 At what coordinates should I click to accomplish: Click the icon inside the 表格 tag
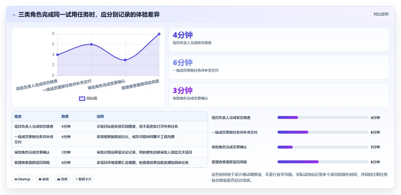click(x=40, y=179)
